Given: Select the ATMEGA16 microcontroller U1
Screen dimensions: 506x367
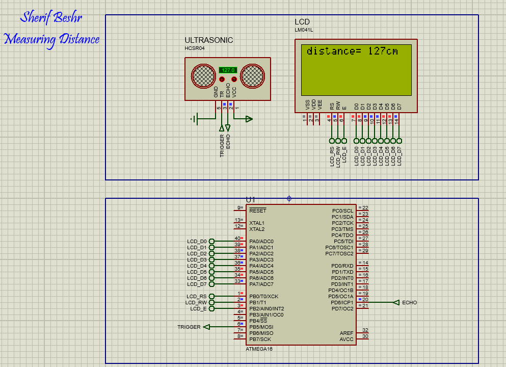Looking at the screenshot, I should pyautogui.click(x=301, y=275).
